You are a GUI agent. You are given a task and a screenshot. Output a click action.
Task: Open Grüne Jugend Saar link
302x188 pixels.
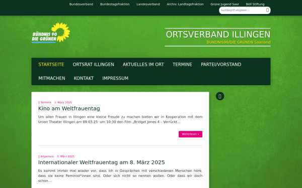[225, 4]
